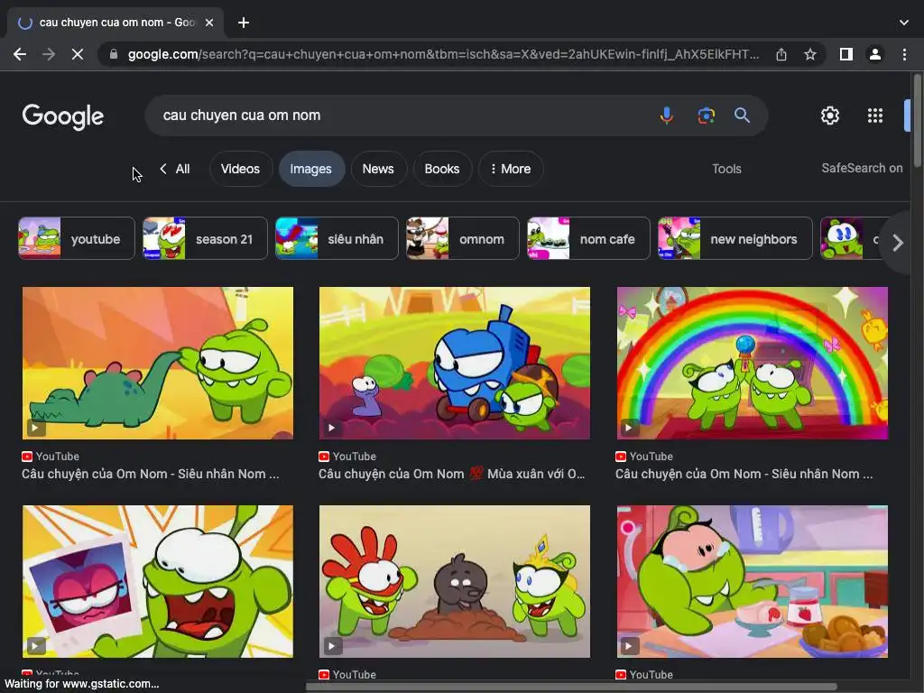Search by image with Google Lens icon
The image size is (924, 693).
point(706,115)
